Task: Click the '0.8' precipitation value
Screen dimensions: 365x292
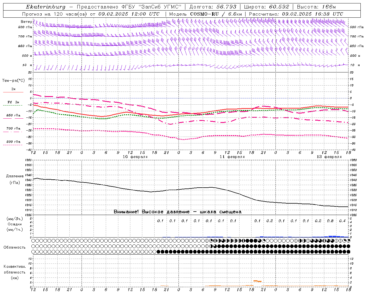Action: [330, 221]
